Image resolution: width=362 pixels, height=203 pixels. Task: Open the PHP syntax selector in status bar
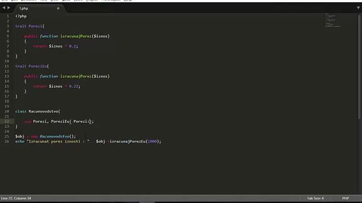(346, 198)
